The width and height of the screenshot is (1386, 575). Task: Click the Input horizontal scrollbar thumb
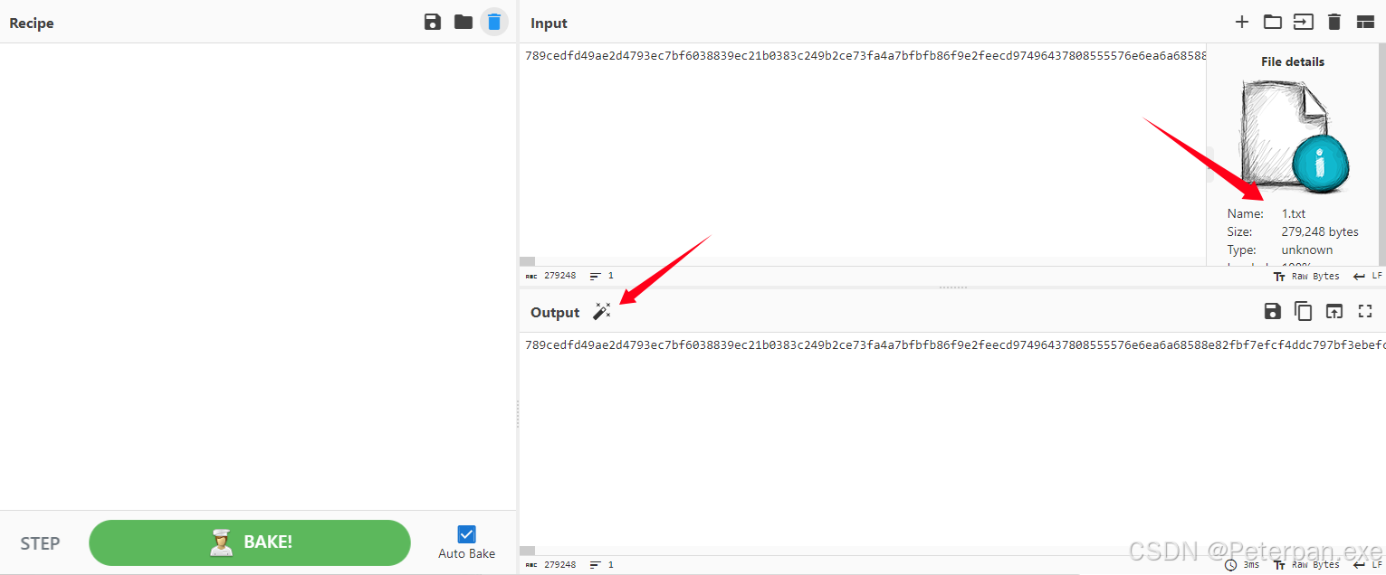[x=527, y=261]
